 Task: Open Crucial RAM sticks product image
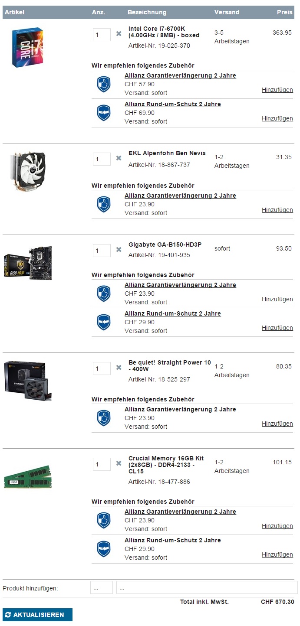(x=28, y=477)
